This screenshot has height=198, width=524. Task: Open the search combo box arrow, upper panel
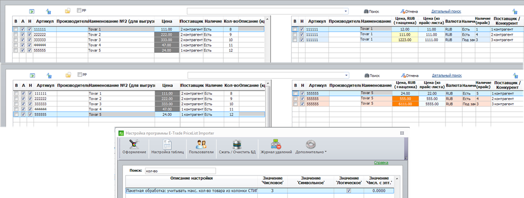[x=346, y=11]
